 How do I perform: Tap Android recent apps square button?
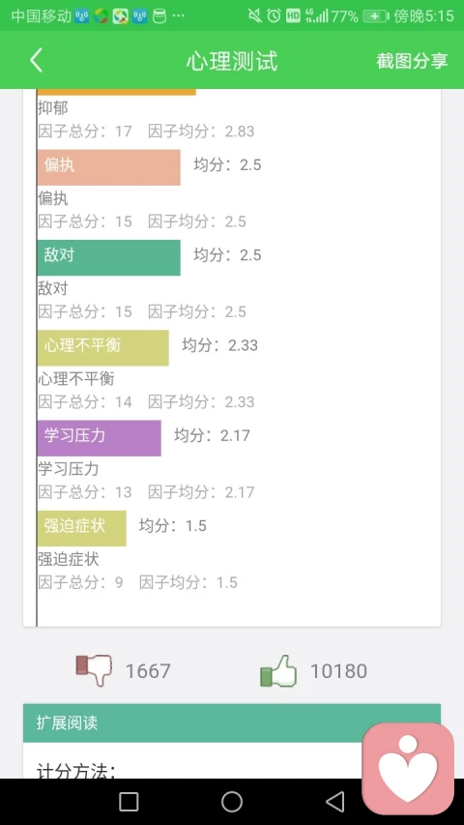[129, 802]
